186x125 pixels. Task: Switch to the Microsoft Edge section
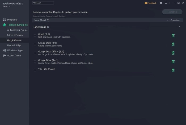(14, 45)
